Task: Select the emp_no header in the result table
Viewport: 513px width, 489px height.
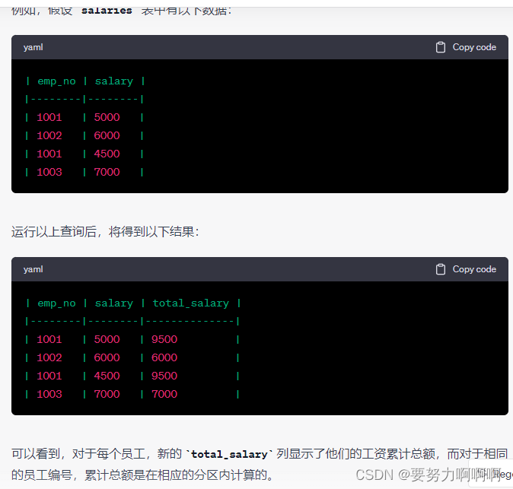Action: [56, 303]
